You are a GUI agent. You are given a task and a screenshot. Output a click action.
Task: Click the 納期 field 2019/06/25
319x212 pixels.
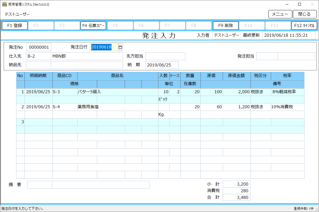[x=162, y=65]
